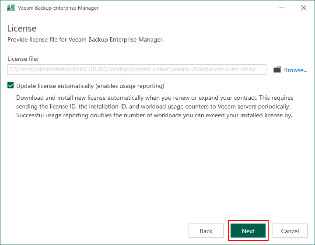This screenshot has width=315, height=245.
Task: Minimize the Veeam installer window
Action: pos(282,8)
